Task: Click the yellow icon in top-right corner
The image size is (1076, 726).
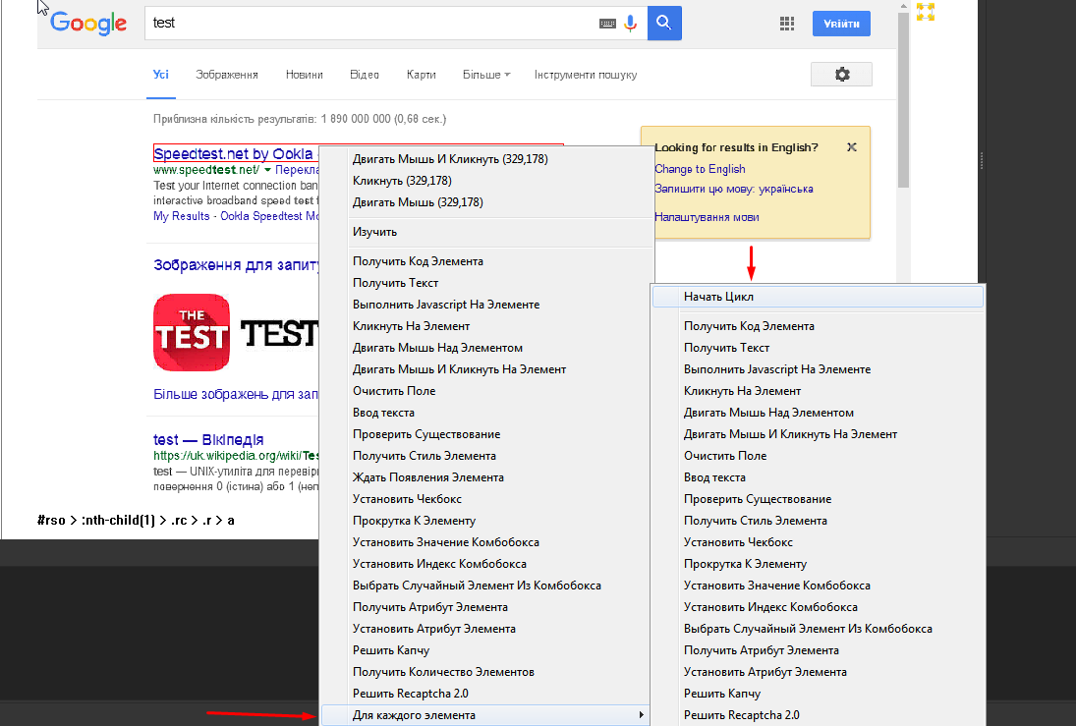Action: 925,12
